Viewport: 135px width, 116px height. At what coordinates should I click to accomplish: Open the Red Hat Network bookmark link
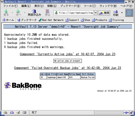pyautogui.click(x=51, y=20)
